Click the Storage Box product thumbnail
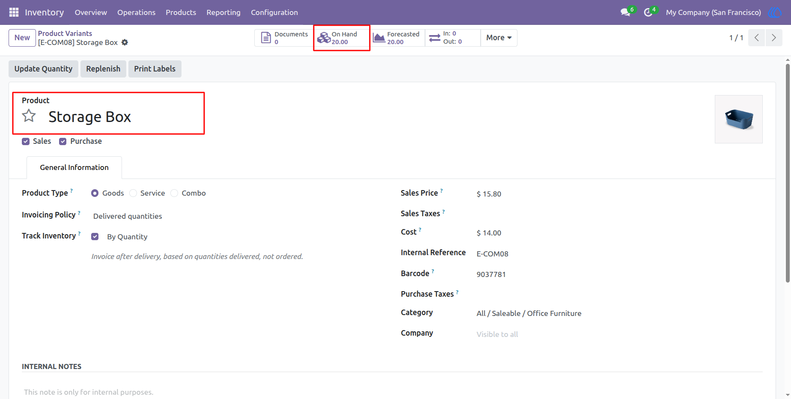This screenshot has width=791, height=399. pyautogui.click(x=738, y=119)
